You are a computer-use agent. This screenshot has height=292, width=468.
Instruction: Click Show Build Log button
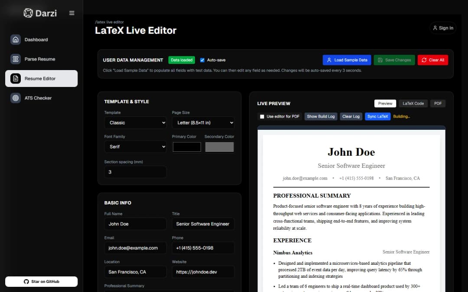(x=321, y=116)
